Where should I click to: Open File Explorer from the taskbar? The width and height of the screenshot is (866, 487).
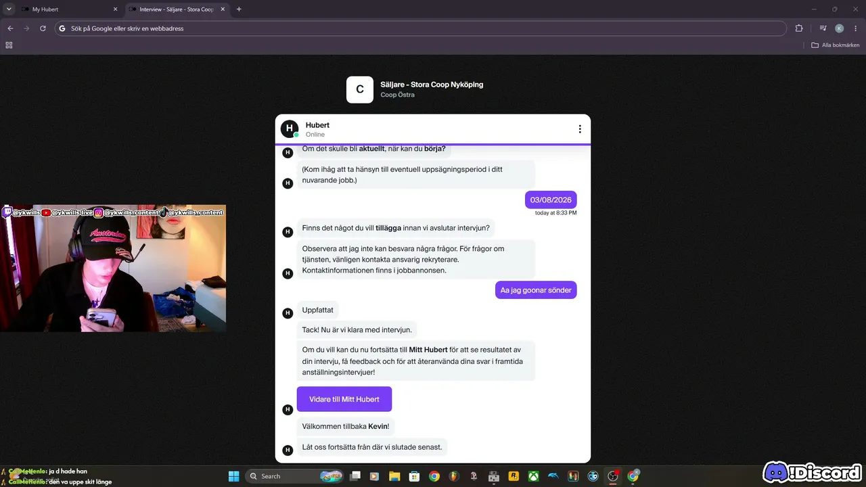394,476
